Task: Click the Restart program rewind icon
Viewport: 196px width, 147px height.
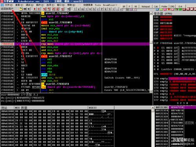Action: (x=25, y=9)
